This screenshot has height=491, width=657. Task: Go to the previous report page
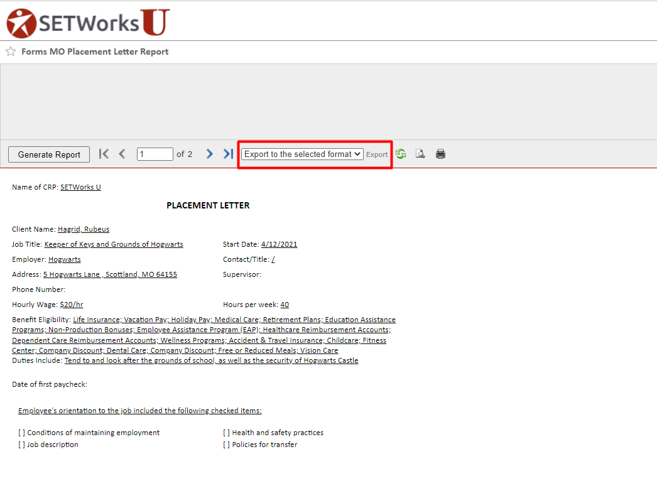click(122, 154)
